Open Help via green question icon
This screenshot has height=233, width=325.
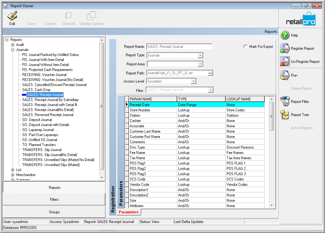pyautogui.click(x=285, y=35)
